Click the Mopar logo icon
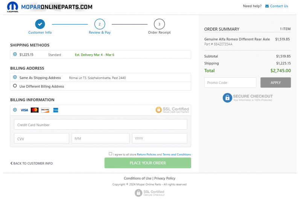Viewport: 301px width, 201px height. [13, 7]
